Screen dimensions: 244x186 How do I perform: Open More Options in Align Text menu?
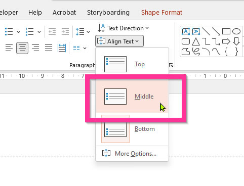(132, 154)
